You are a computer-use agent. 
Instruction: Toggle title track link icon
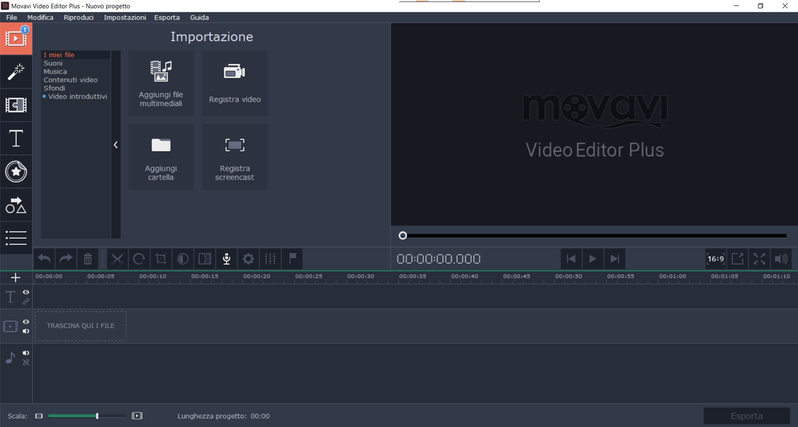(26, 301)
